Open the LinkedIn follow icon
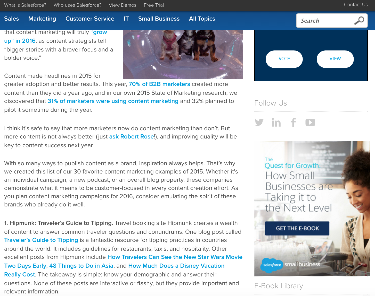The width and height of the screenshot is (375, 296). pyautogui.click(x=276, y=123)
